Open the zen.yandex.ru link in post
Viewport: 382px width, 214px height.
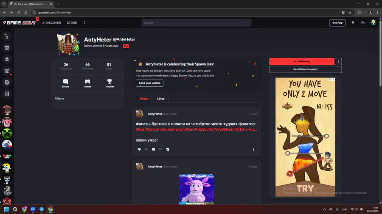pos(197,129)
